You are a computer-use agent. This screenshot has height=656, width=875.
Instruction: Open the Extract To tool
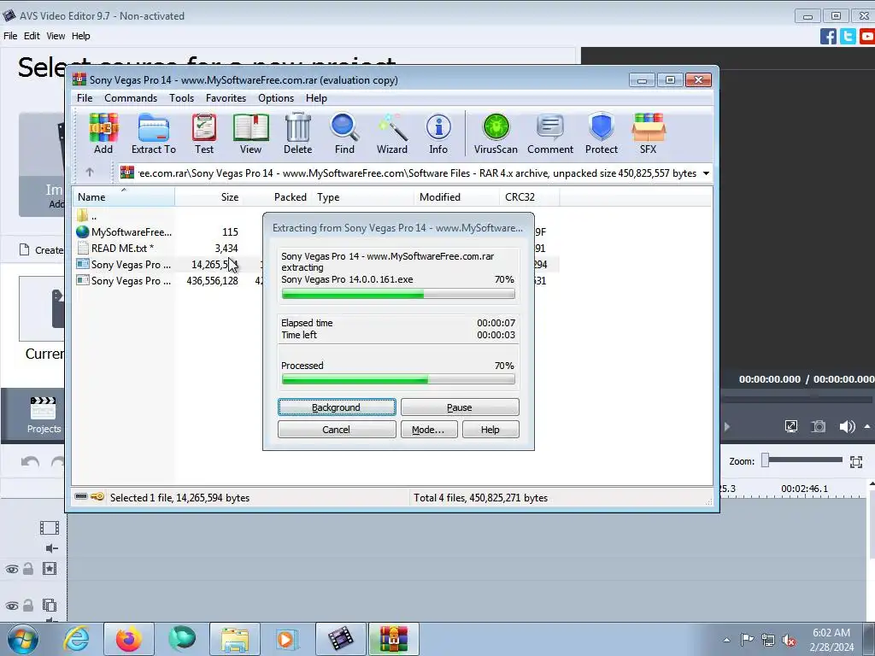[x=154, y=134]
